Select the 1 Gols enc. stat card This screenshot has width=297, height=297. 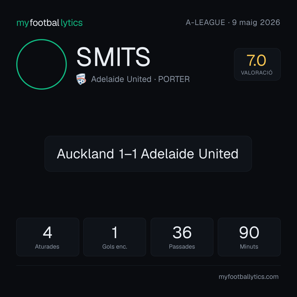(x=115, y=237)
